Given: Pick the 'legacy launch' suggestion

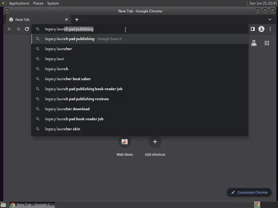Looking at the screenshot, I should pos(140,69).
